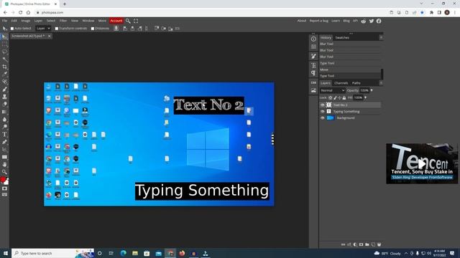Click the new layer icon
The image size is (460, 258).
click(x=373, y=244)
